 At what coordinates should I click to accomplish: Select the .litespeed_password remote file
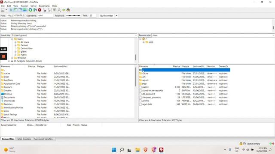click(x=152, y=98)
